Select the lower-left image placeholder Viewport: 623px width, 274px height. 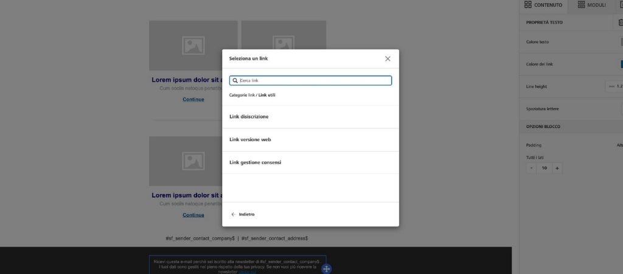pos(186,161)
